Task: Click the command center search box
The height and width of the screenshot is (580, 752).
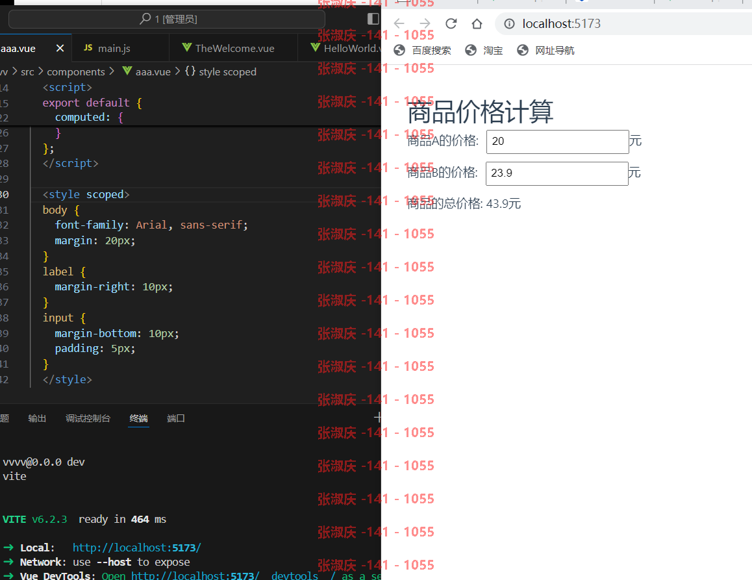Action: click(166, 19)
